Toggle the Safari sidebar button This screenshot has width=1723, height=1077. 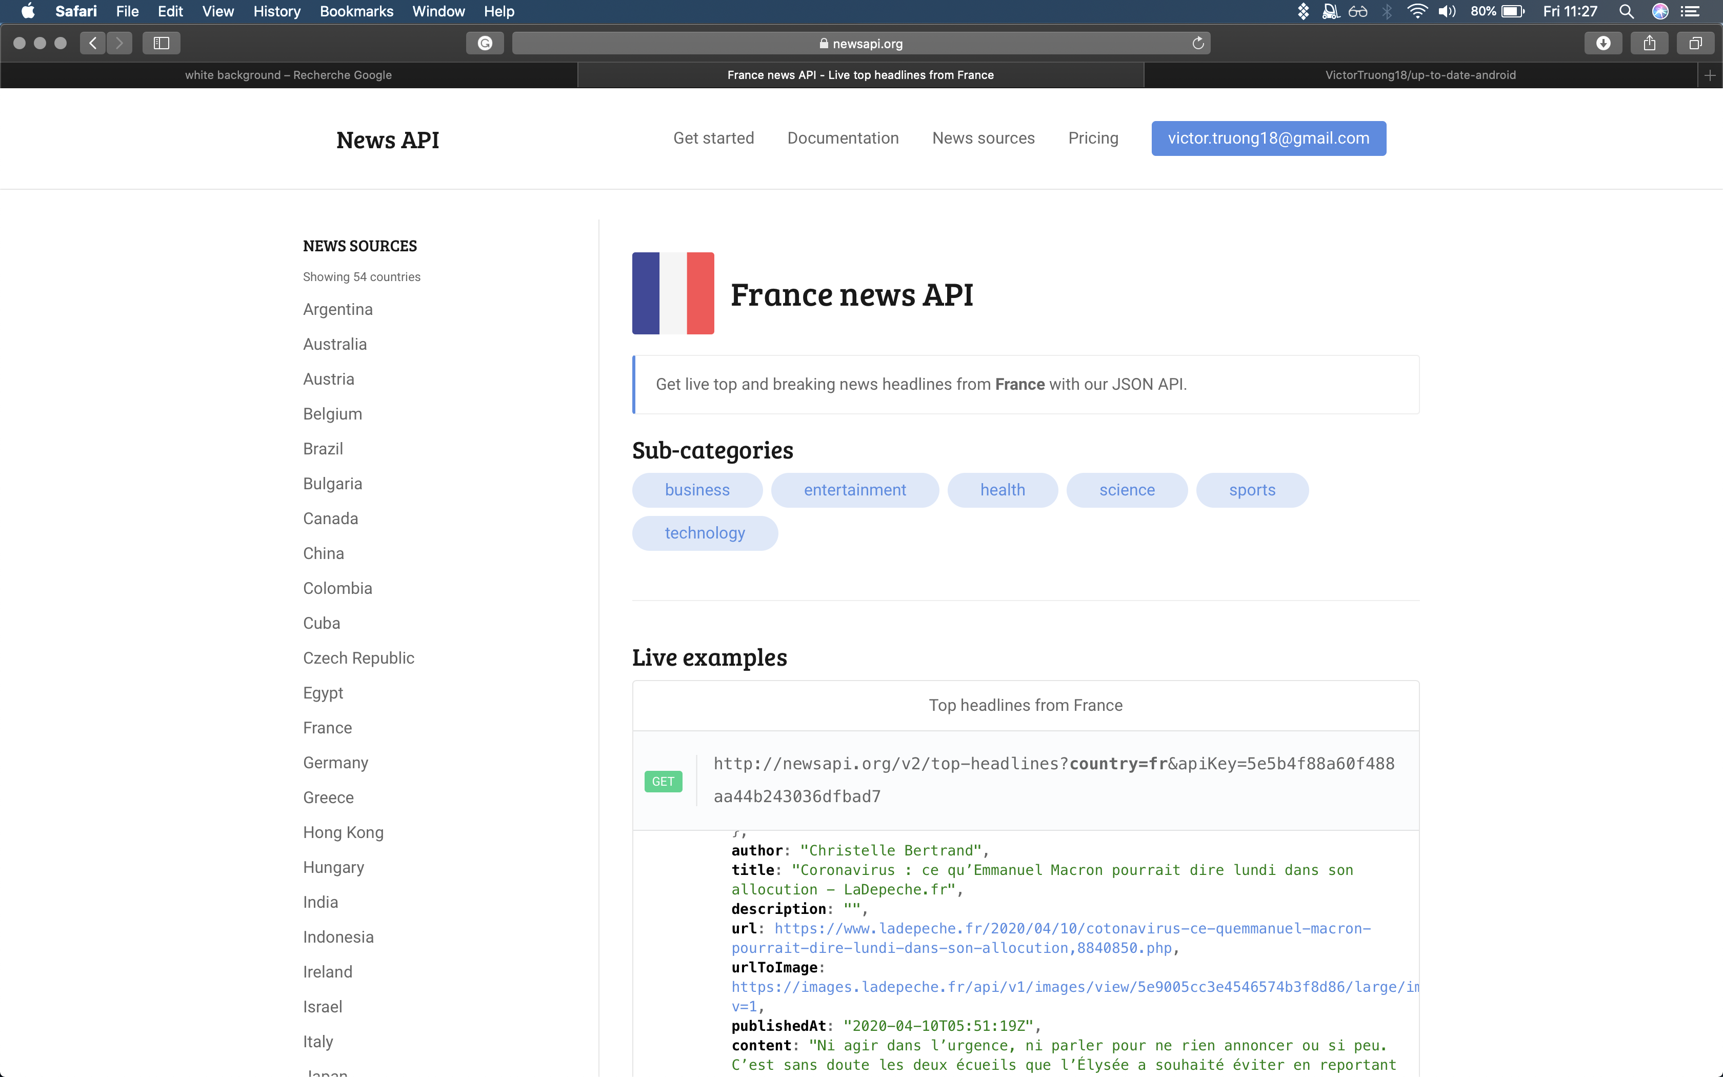click(x=162, y=43)
